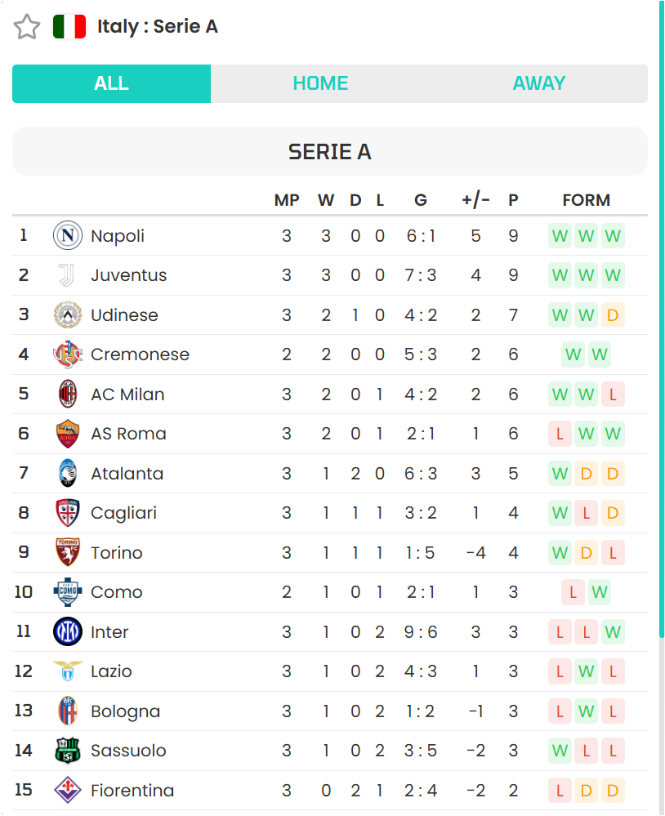The image size is (665, 816).
Task: Switch to the HOME standings tab
Action: coord(320,83)
